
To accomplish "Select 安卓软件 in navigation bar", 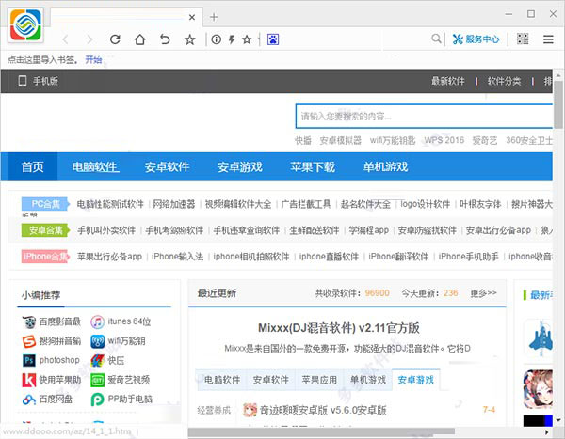I will click(x=168, y=167).
